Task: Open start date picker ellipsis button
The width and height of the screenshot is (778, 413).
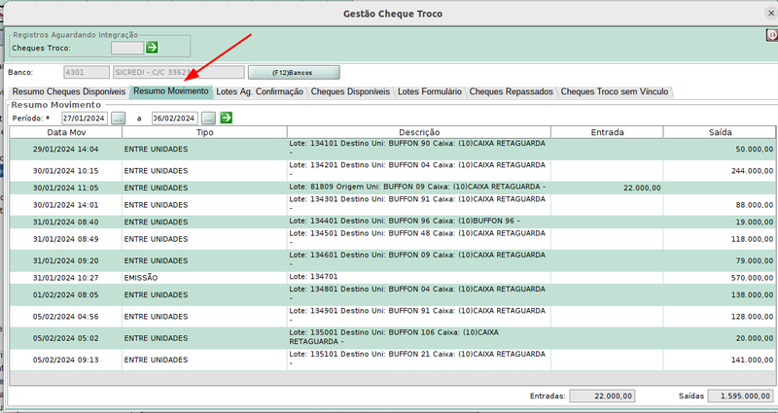Action: [x=119, y=118]
